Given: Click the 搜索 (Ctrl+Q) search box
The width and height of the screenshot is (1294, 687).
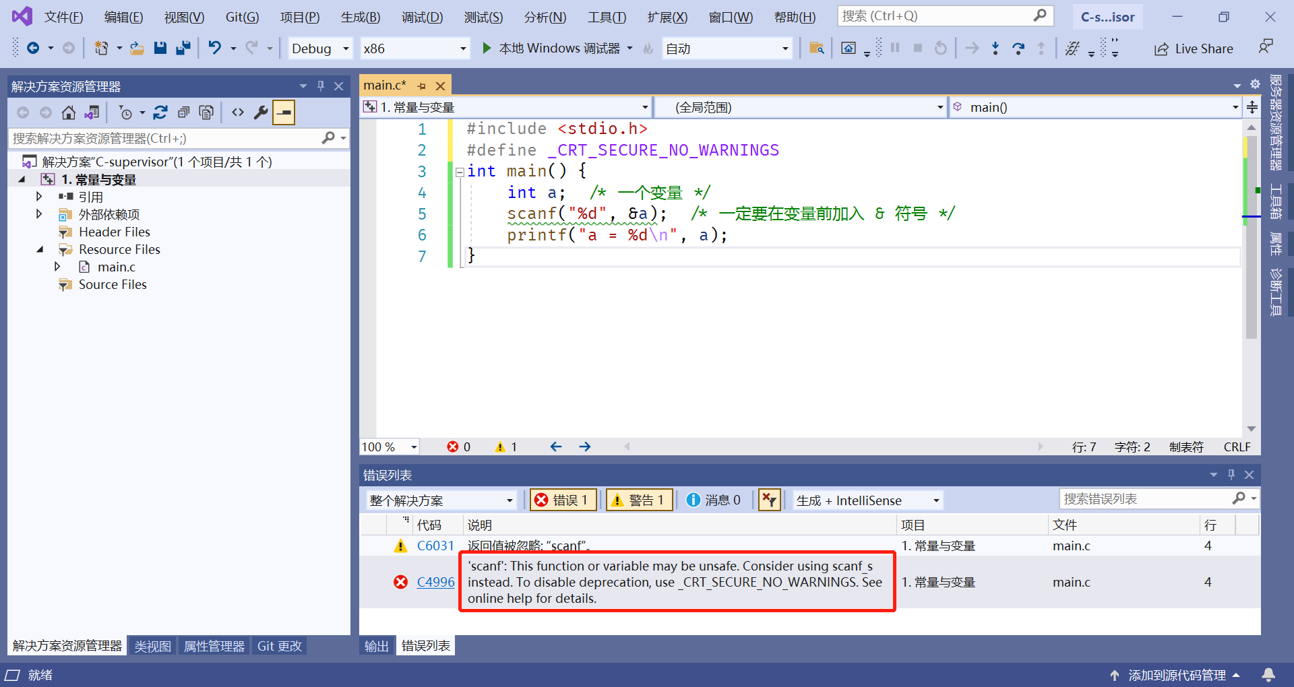Looking at the screenshot, I should [x=945, y=15].
